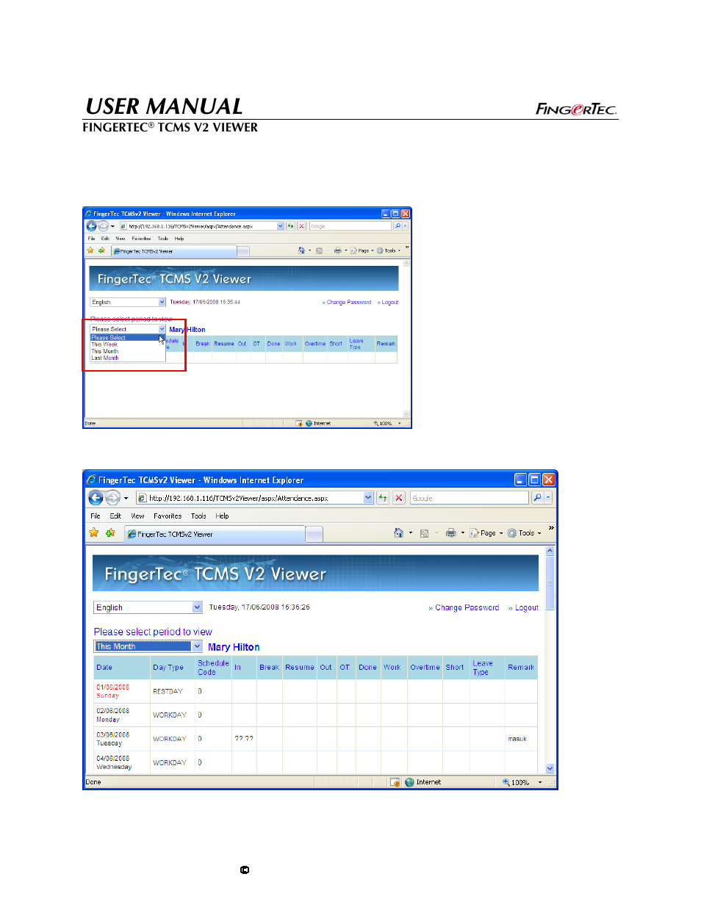Open the Favorites menu in larger window

[168, 516]
